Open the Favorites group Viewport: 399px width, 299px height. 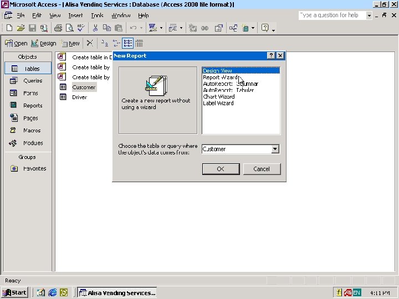point(28,168)
